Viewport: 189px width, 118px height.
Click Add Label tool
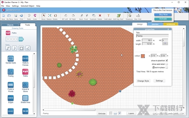[x=108, y=15]
